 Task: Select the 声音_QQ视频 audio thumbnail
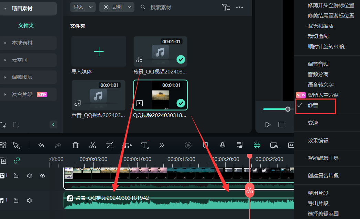pos(98,95)
